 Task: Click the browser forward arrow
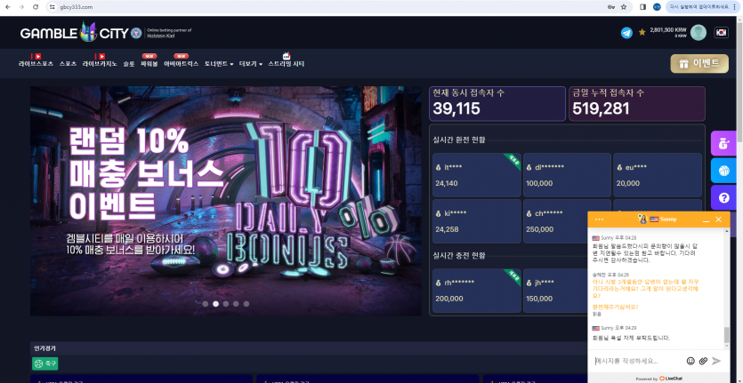tap(21, 7)
